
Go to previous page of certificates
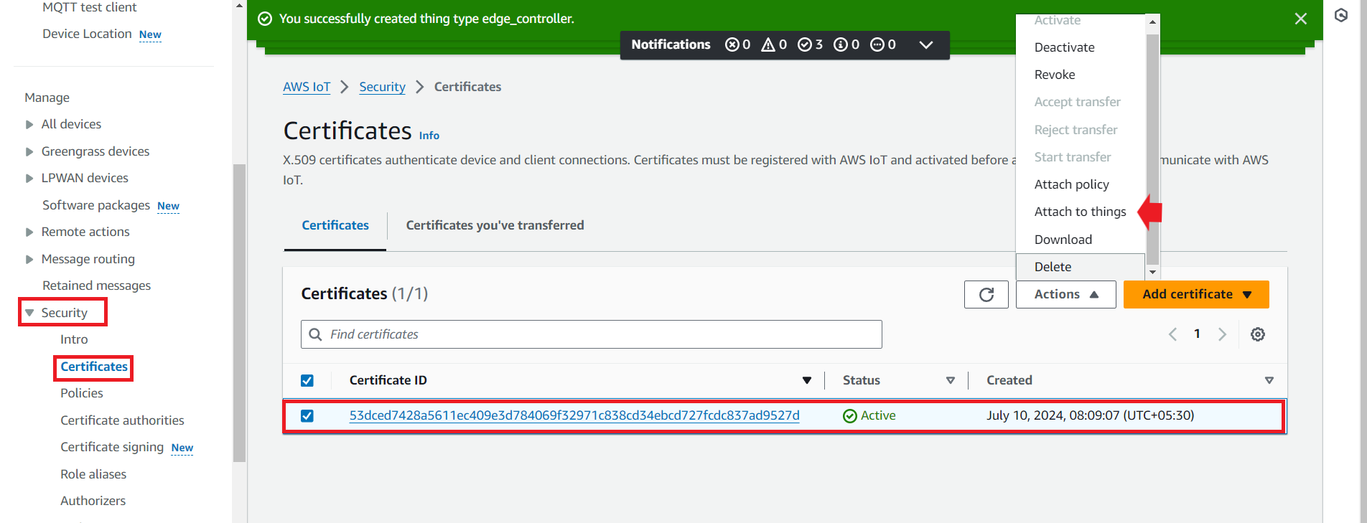point(1172,334)
